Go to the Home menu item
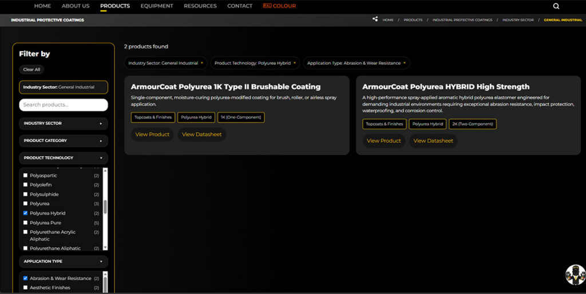 tap(42, 6)
